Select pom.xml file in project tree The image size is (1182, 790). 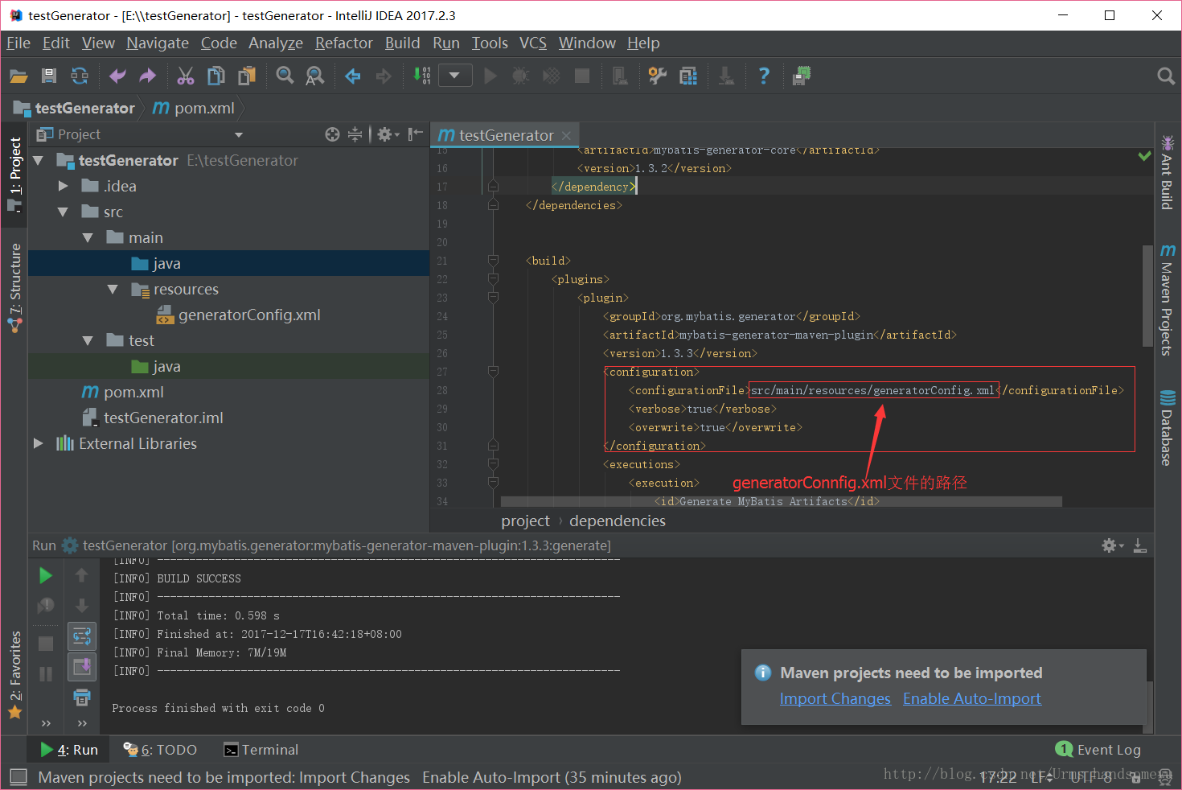[x=133, y=392]
